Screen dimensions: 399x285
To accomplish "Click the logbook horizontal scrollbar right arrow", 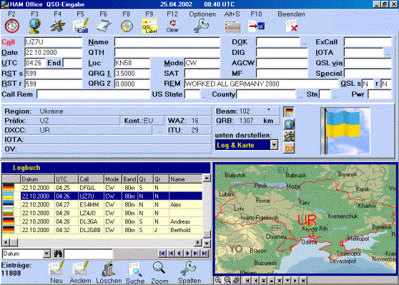I will pyautogui.click(x=198, y=243).
